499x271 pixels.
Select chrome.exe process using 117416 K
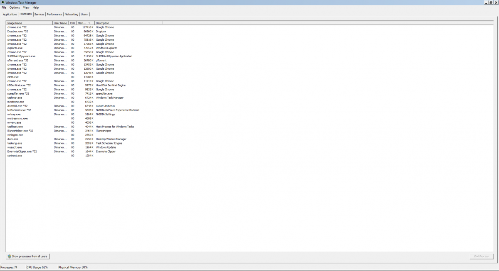[84, 27]
